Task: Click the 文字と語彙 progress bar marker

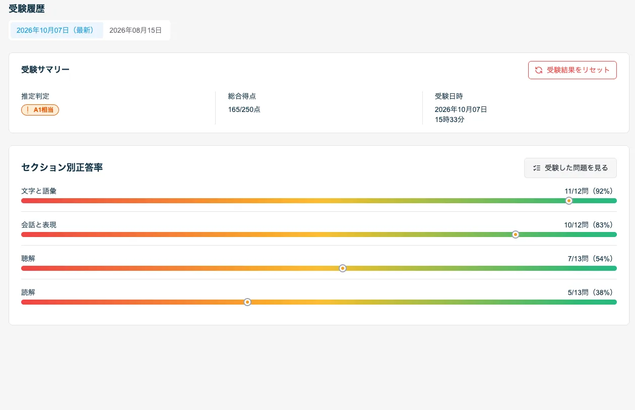Action: (x=569, y=201)
